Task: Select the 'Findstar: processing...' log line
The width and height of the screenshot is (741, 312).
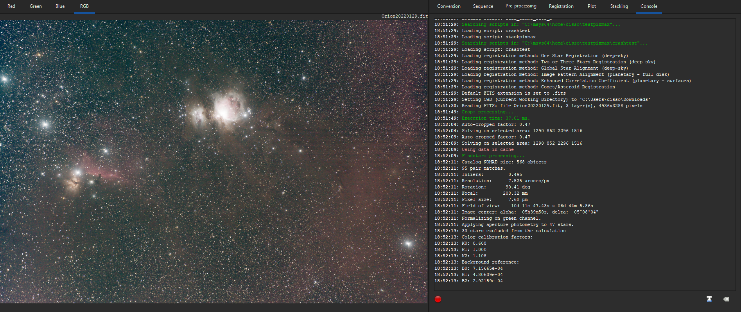Action: click(x=479, y=156)
